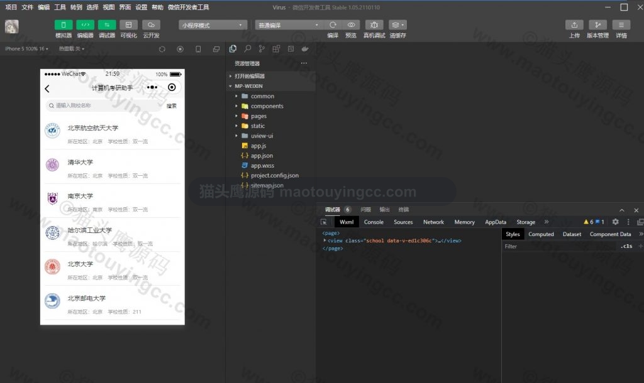Open cloud development (云开发)
This screenshot has height=383, width=644.
click(151, 25)
